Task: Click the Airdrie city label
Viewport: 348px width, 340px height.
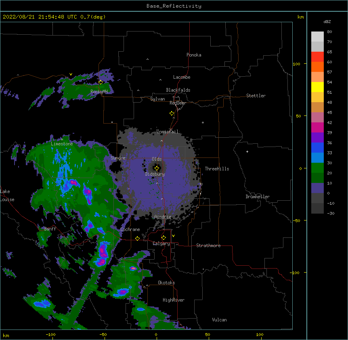Action: [163, 217]
